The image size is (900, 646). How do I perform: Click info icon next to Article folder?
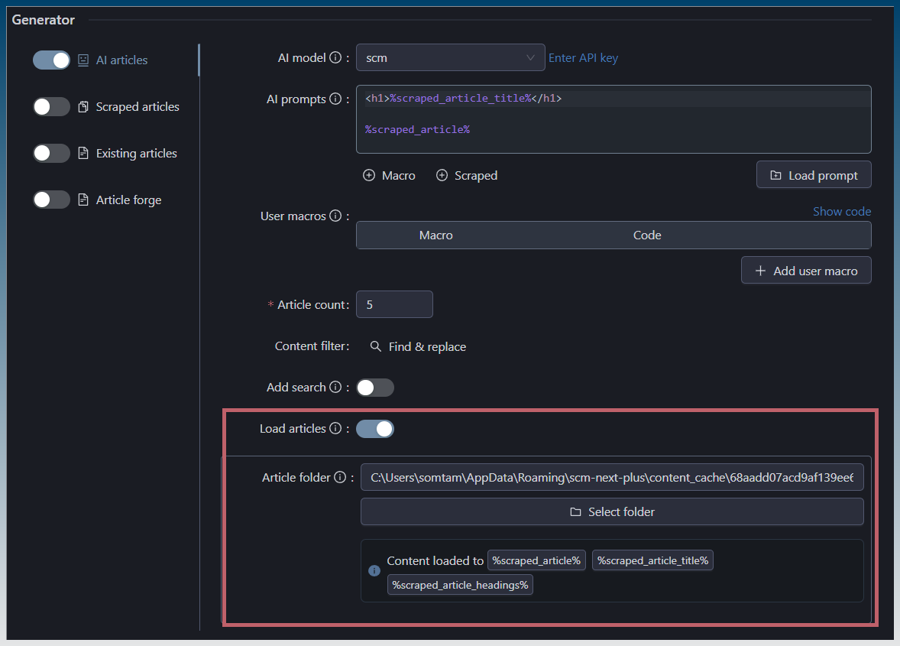[x=341, y=477]
